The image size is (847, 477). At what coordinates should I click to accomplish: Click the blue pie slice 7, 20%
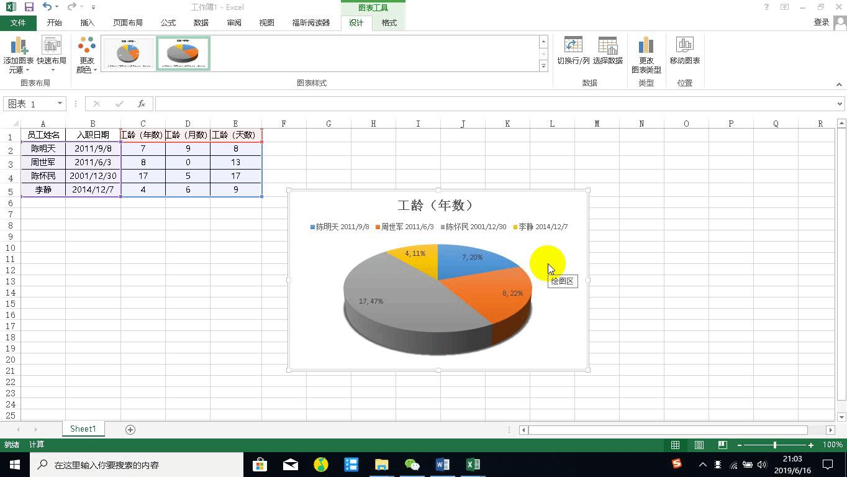472,261
